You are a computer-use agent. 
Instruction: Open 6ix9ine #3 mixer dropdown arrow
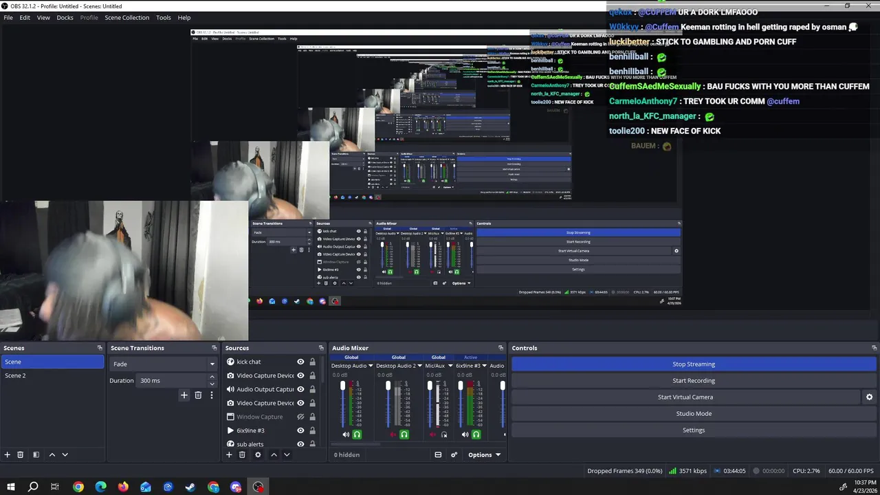pos(484,366)
